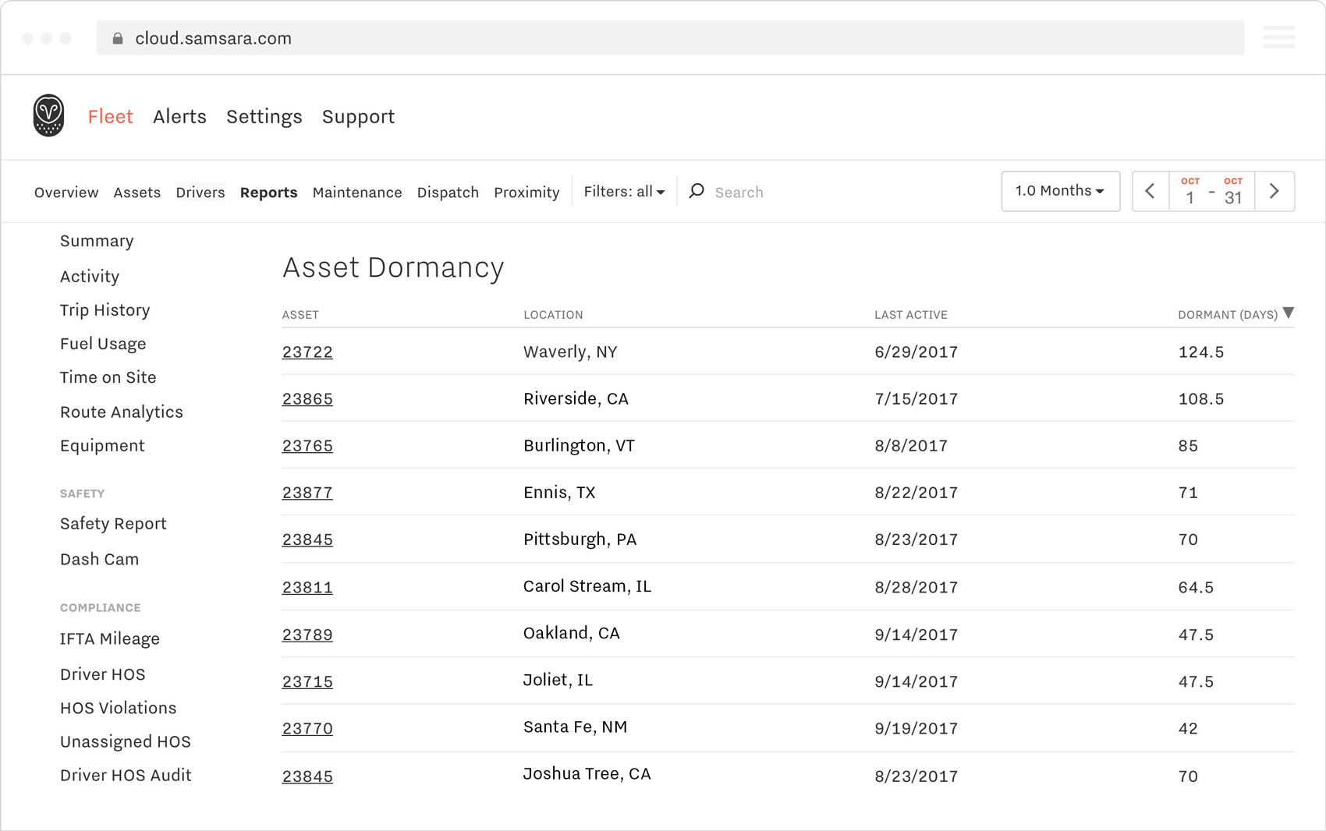Open the Summary report
Viewport: 1326px width, 831px height.
(x=97, y=241)
